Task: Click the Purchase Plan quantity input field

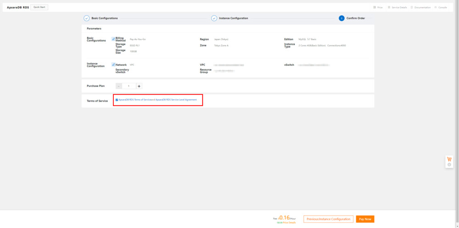Action: click(x=129, y=86)
